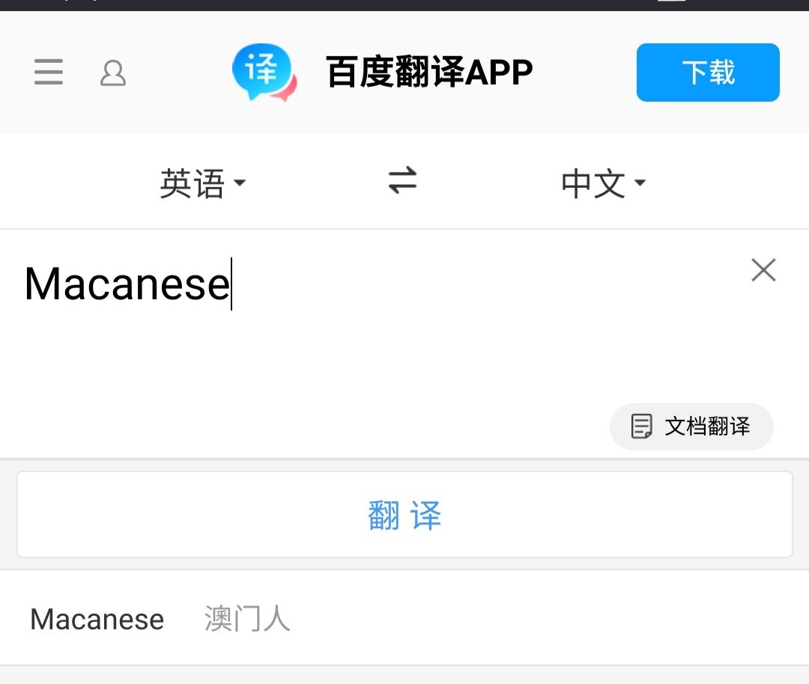
Task: Click the 翻译 translate button
Action: 404,514
